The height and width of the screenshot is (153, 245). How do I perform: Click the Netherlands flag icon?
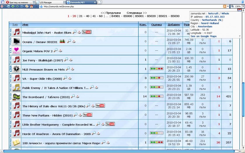tap(239, 10)
